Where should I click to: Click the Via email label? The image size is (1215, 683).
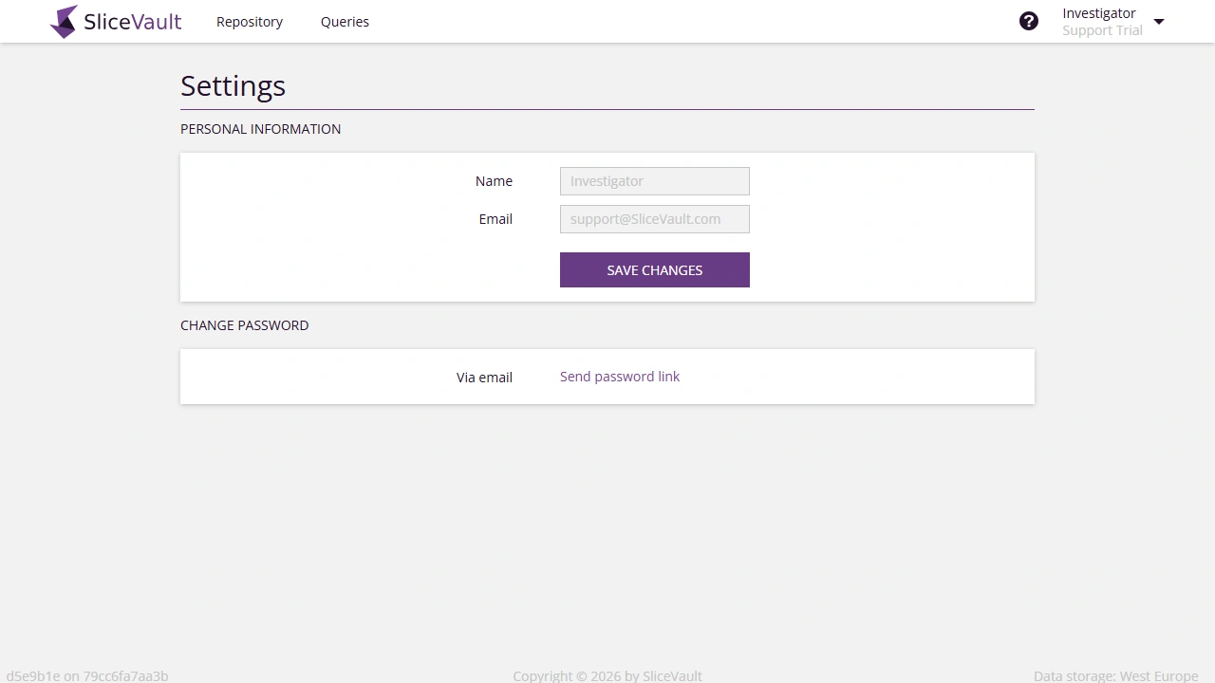484,377
